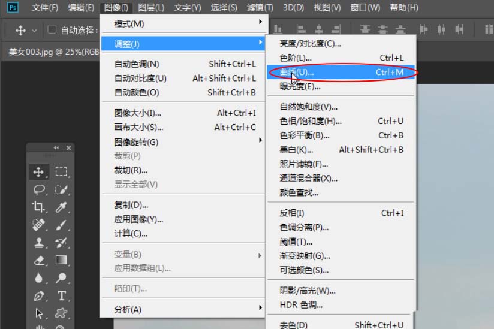Select the History Brush tool
Screen dimensions: 494x329
[61, 243]
